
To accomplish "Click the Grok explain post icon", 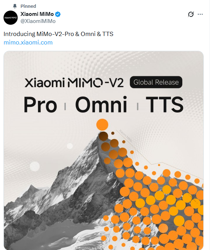I will coord(191,14).
